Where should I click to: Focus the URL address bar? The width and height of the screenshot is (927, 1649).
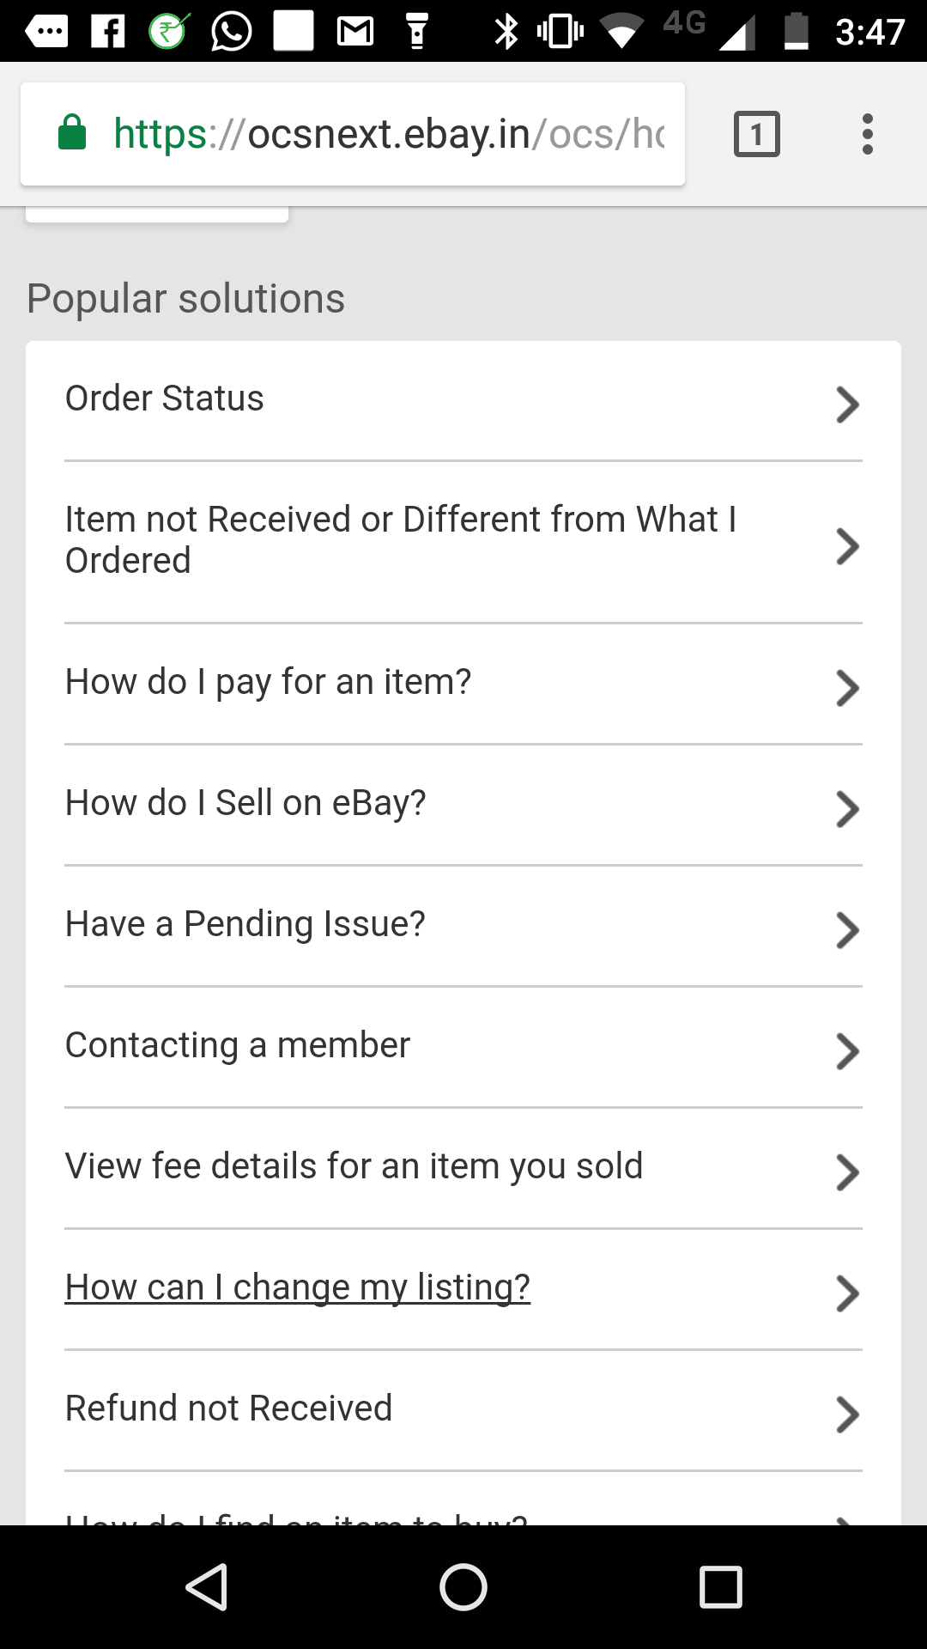tap(388, 134)
